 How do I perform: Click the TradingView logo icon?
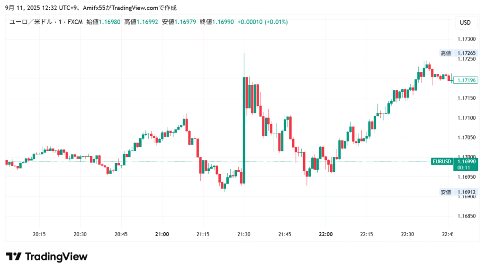point(14,256)
